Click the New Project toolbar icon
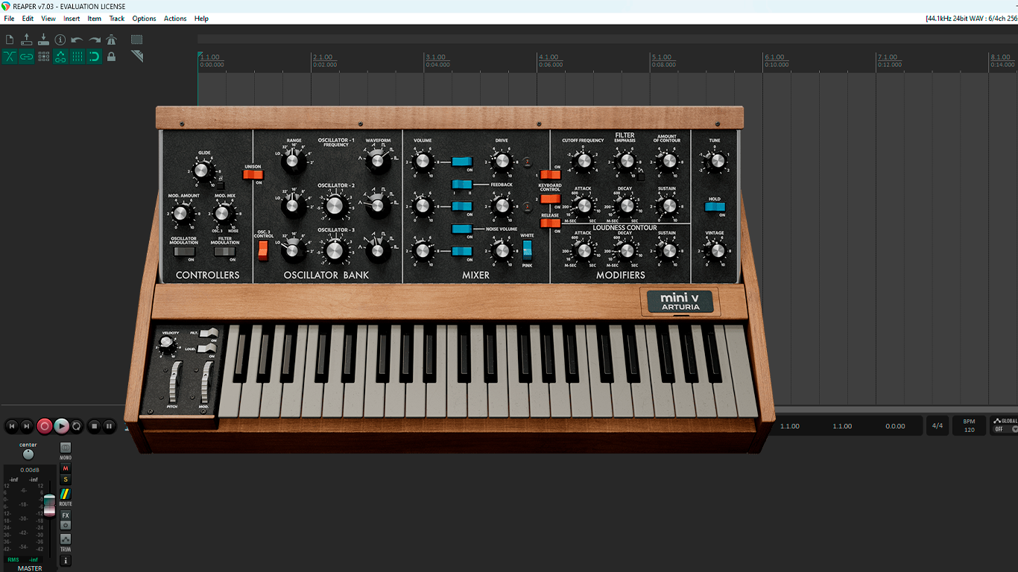 tap(10, 39)
